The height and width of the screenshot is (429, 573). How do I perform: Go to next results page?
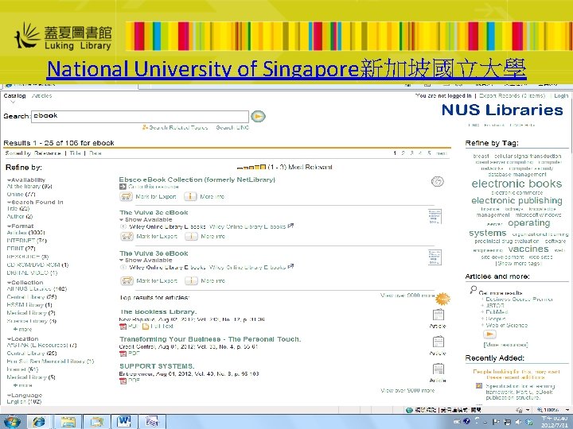point(442,153)
